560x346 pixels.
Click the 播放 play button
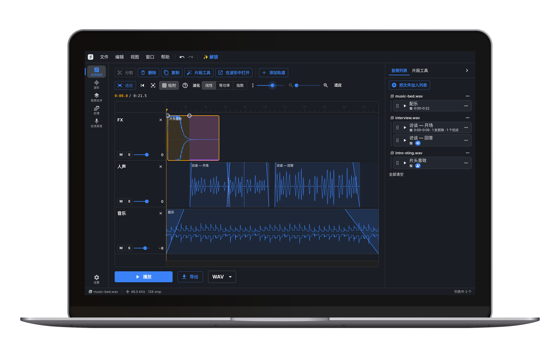click(x=143, y=277)
